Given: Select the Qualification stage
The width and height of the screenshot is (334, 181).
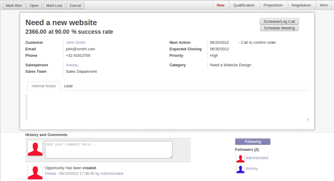Looking at the screenshot, I should click(244, 5).
